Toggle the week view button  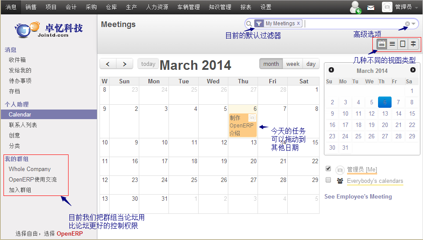click(292, 64)
